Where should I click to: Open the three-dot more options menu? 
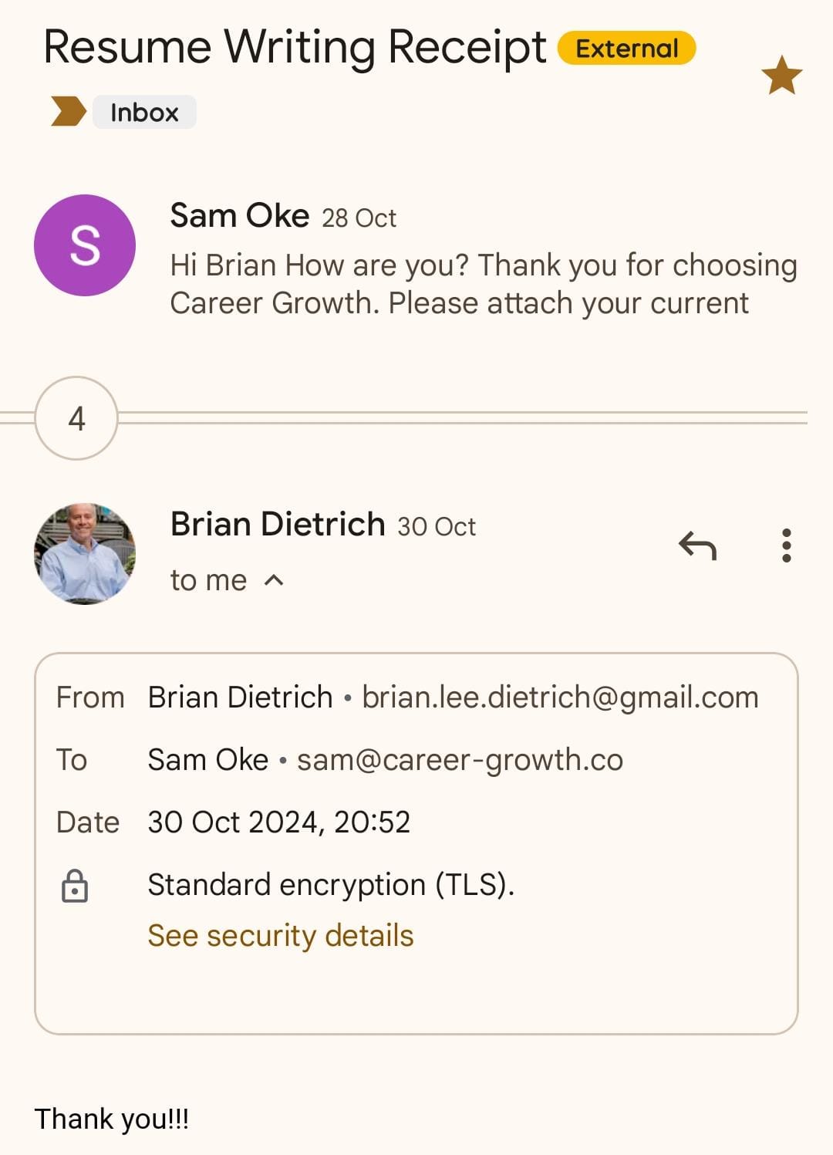[x=786, y=545]
